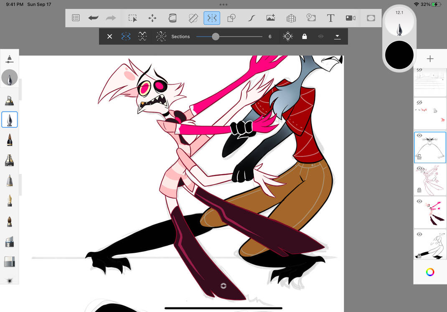
Task: Show the hidden red notes layer
Action: [x=419, y=103]
